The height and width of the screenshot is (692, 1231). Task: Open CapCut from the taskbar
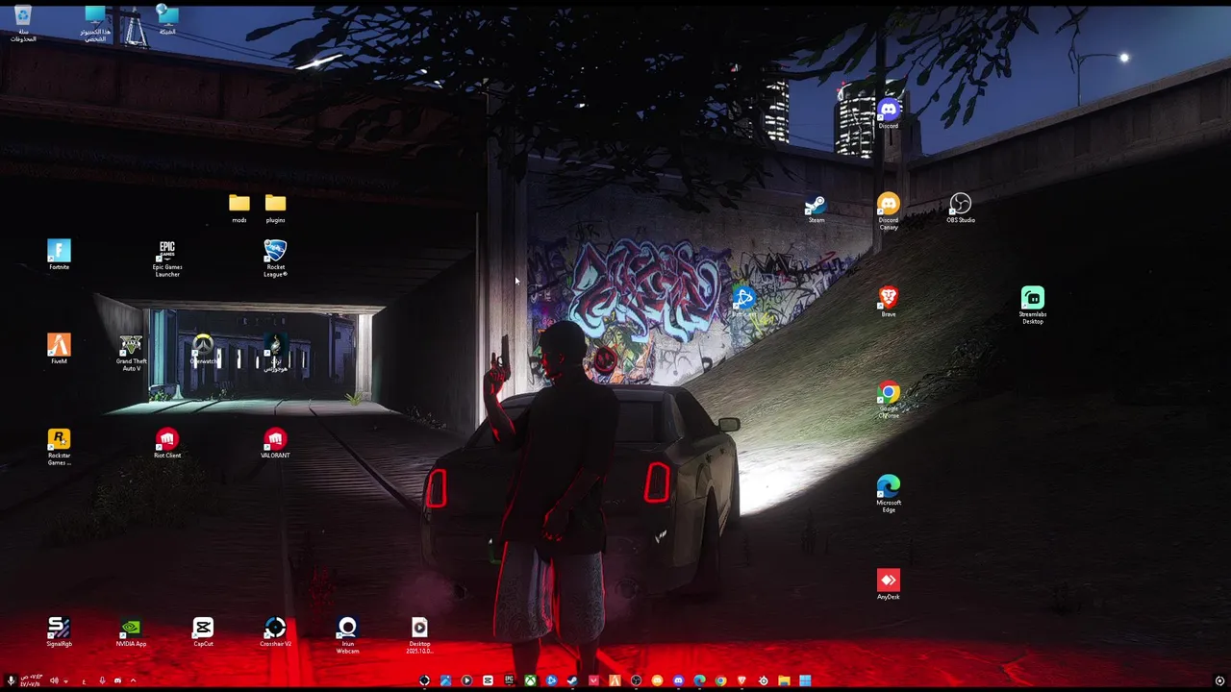(488, 680)
